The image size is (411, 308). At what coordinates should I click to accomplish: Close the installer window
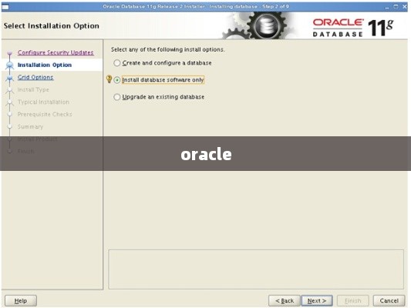[x=405, y=6]
